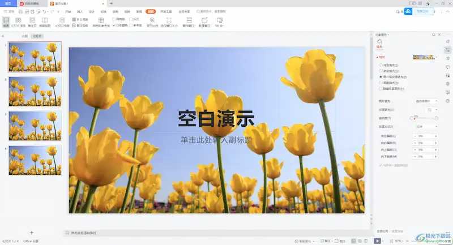The height and width of the screenshot is (245, 453).
Task: Click the New Window icon
Action: (204, 20)
